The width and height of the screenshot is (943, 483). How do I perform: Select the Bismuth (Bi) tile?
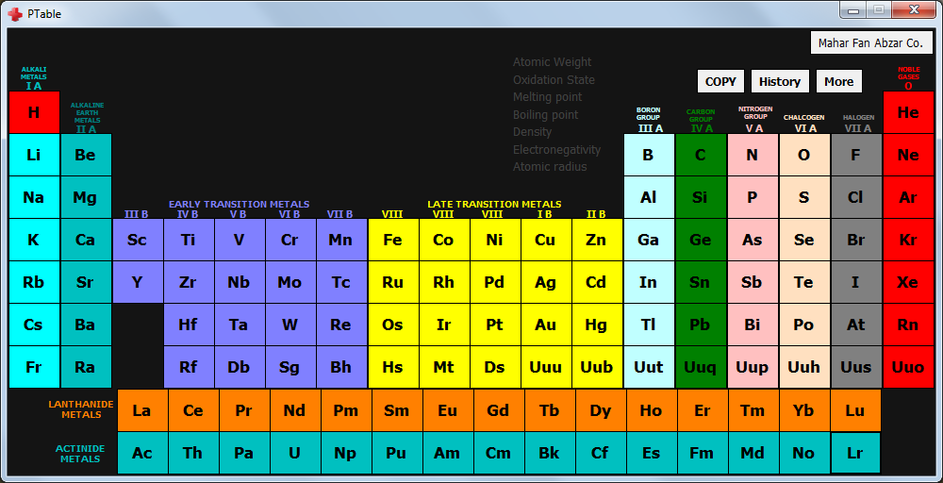click(753, 325)
